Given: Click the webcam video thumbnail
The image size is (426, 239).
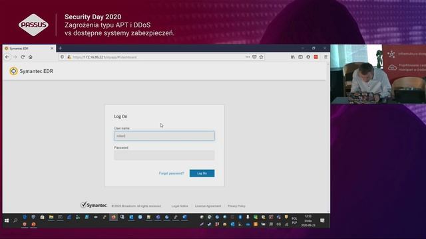Looking at the screenshot, I should (378, 74).
